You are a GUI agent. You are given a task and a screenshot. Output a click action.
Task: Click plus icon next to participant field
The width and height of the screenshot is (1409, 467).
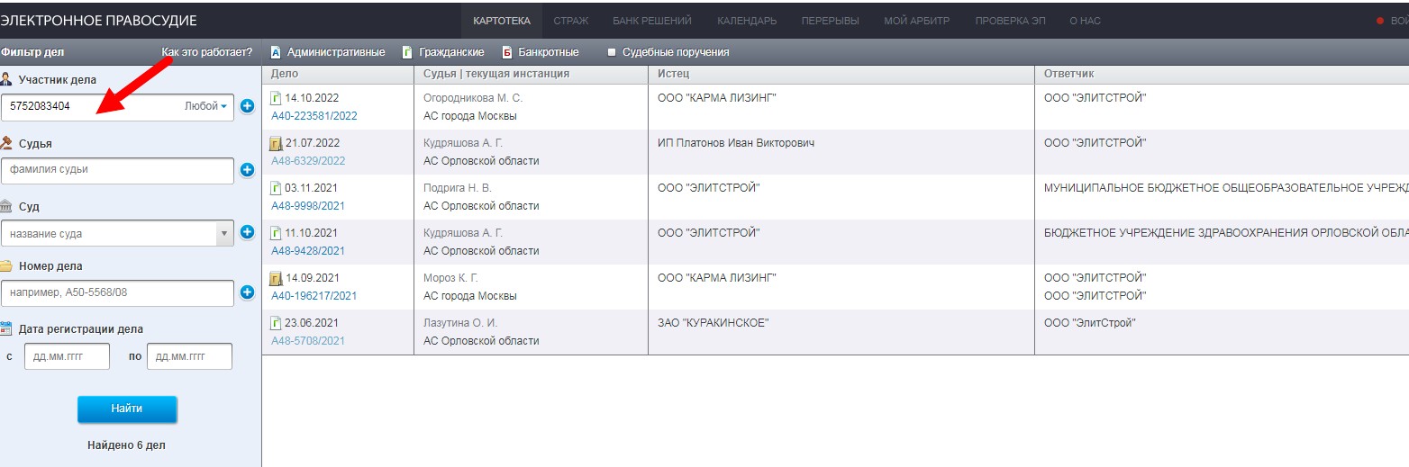pos(247,106)
